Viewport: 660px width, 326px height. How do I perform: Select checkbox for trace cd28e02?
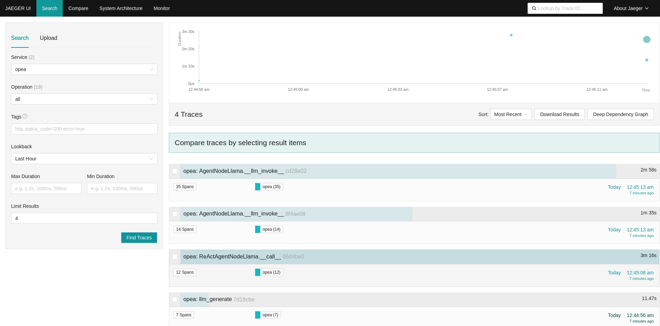pyautogui.click(x=175, y=171)
